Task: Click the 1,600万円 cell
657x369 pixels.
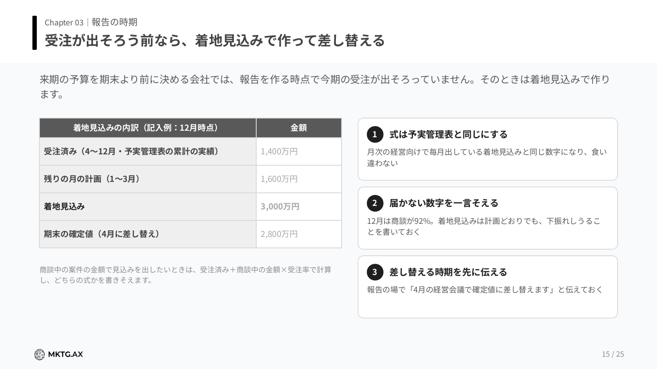Action: pyautogui.click(x=299, y=179)
